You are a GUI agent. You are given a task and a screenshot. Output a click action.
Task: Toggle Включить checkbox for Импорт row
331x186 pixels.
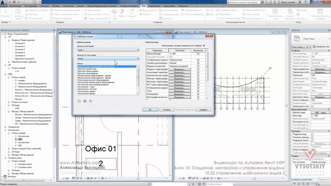[x=198, y=79]
